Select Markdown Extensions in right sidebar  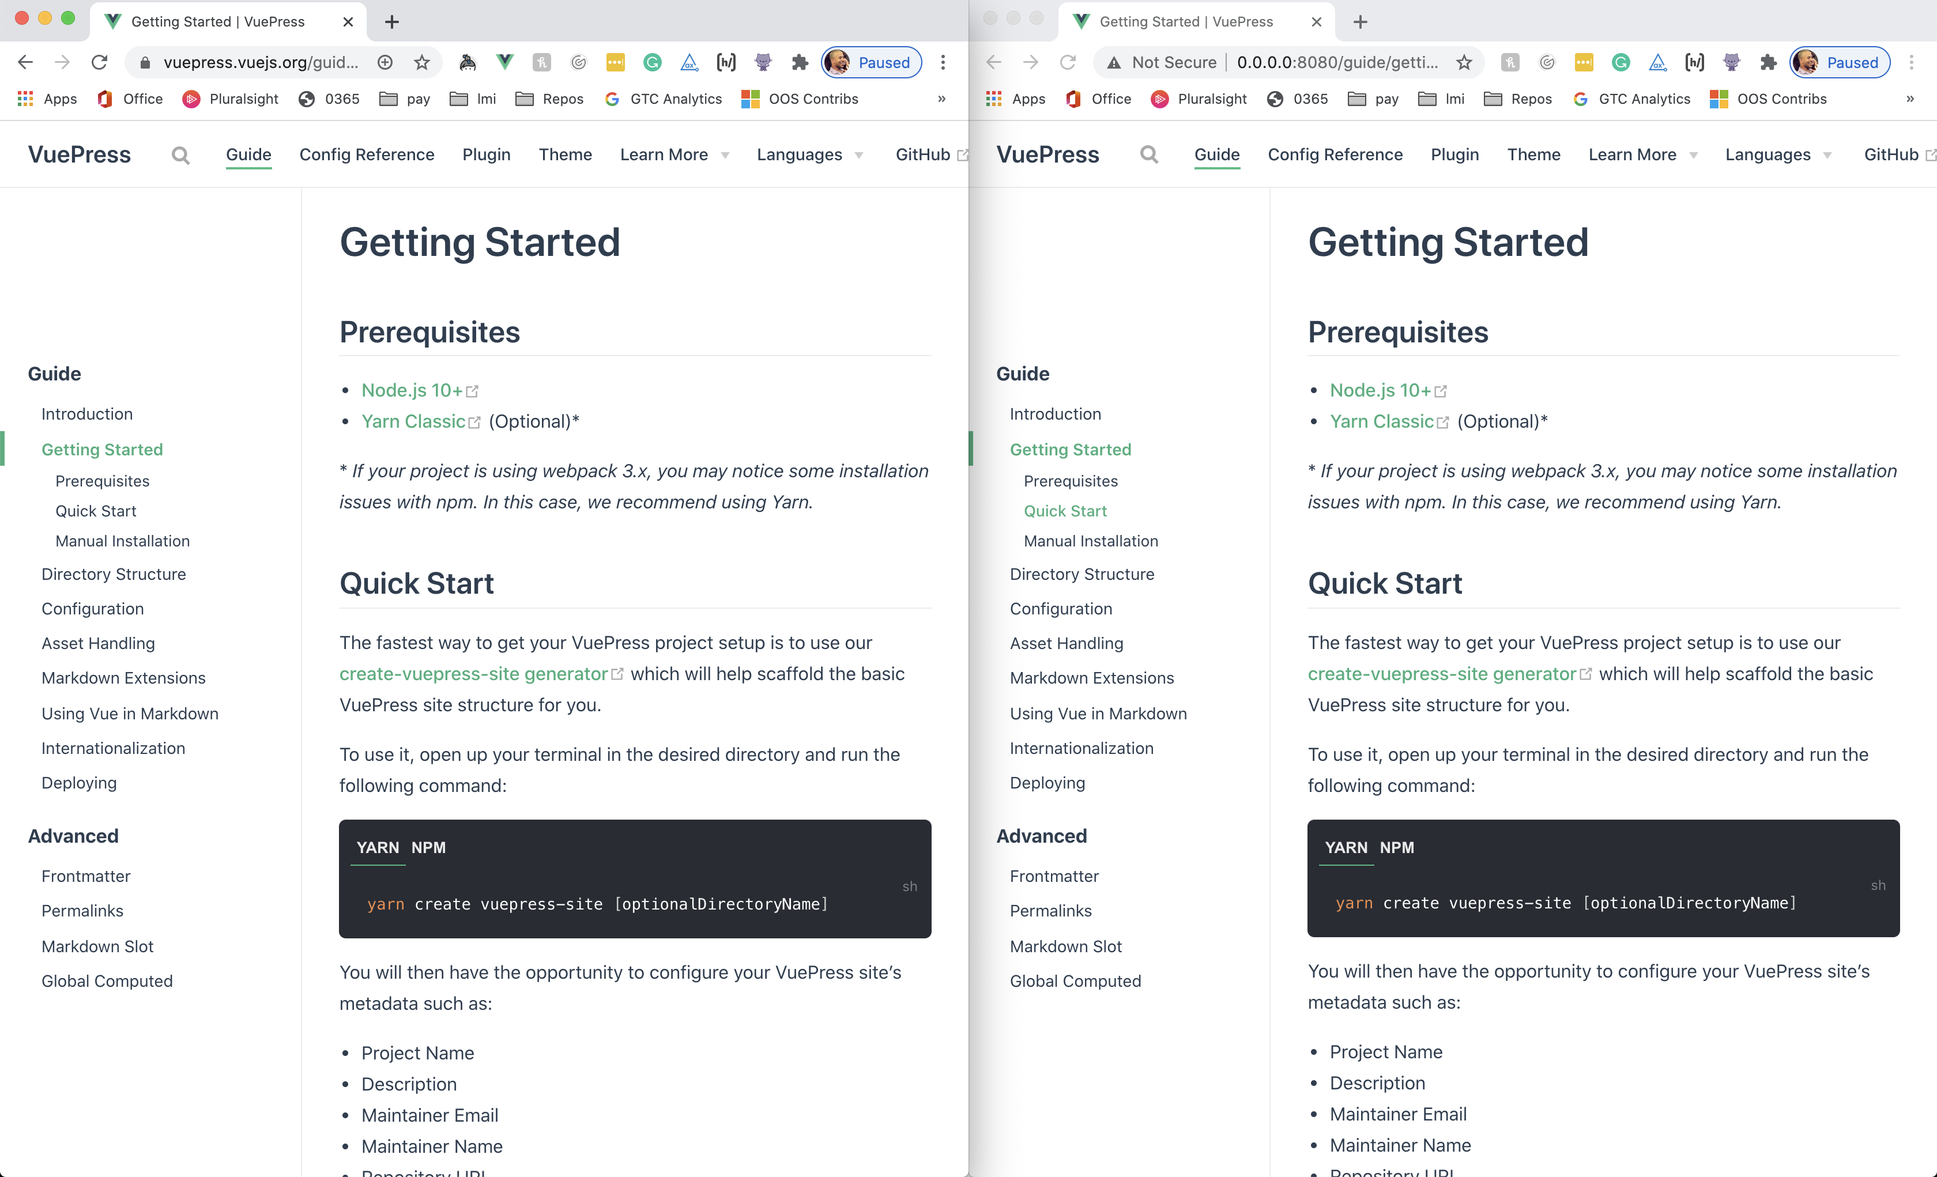click(x=1091, y=678)
